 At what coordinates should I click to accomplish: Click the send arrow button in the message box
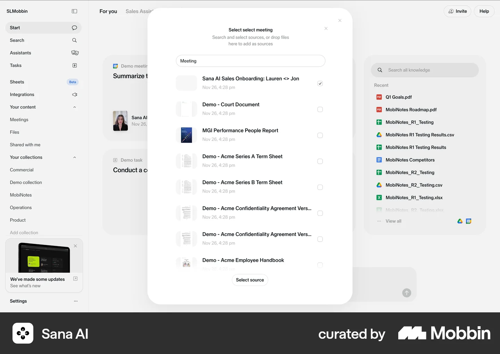coord(407,293)
